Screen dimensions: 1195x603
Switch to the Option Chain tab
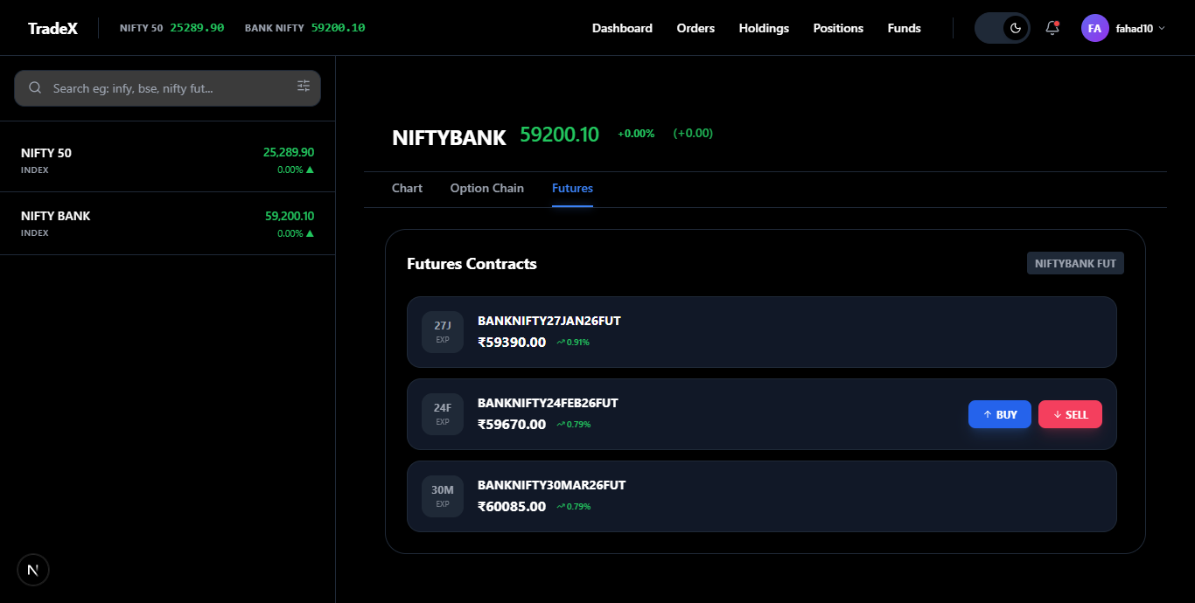(x=486, y=188)
